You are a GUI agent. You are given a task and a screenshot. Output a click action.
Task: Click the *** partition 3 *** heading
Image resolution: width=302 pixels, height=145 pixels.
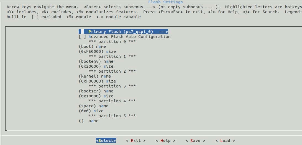click(112, 86)
